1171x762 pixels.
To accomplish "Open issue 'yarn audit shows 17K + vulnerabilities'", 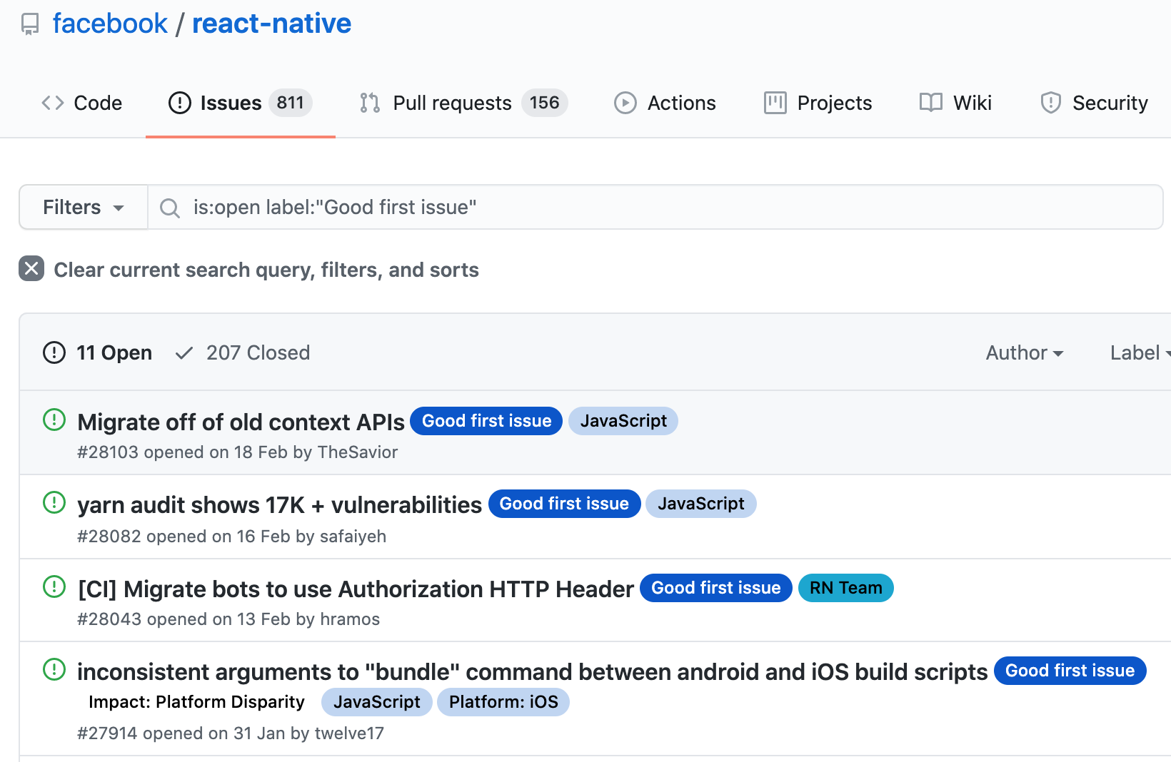I will tap(279, 505).
